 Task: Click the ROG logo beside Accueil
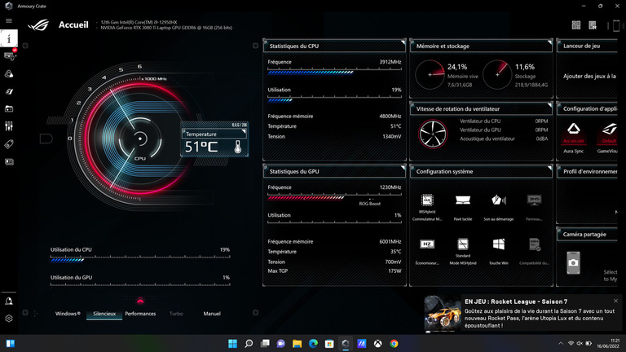[x=38, y=25]
